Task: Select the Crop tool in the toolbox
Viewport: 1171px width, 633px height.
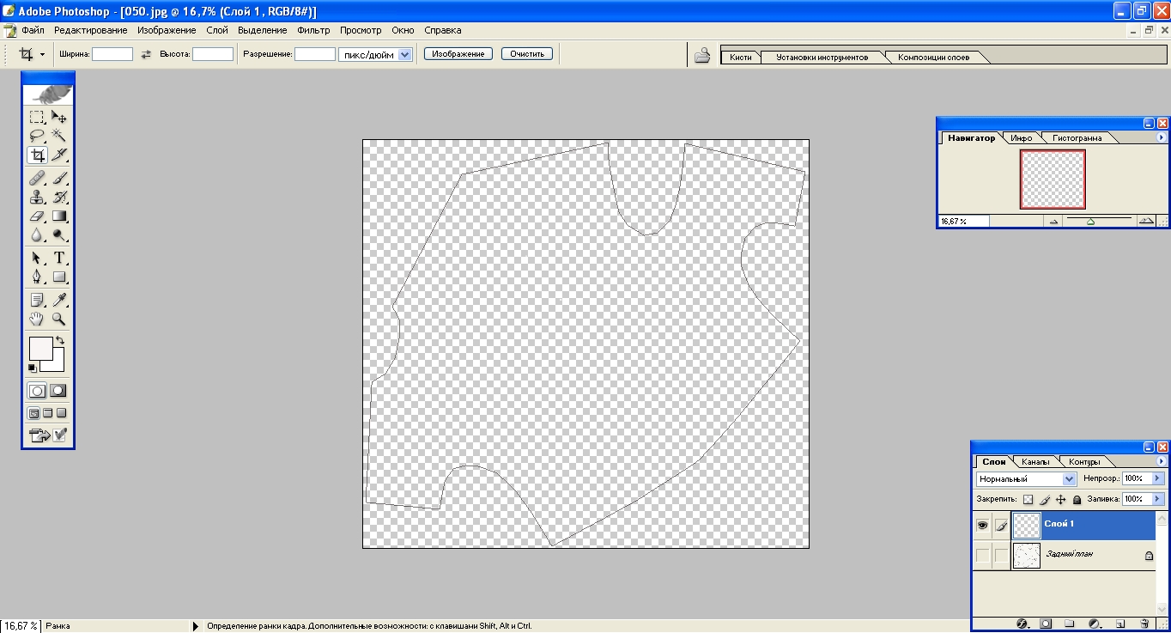Action: (37, 155)
